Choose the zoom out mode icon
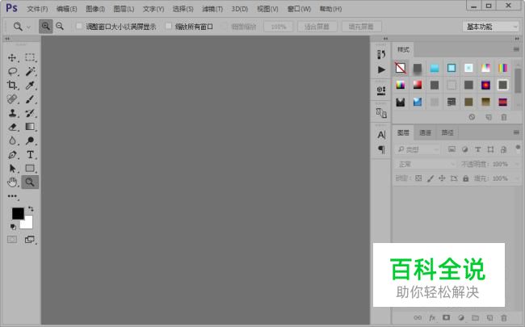Screen dimensions: 525x327 point(60,26)
